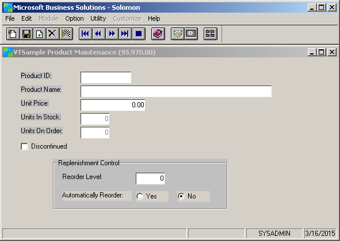Viewport: 340px width, 241px height.
Task: Click the Delete X toolbar icon
Action: point(52,34)
